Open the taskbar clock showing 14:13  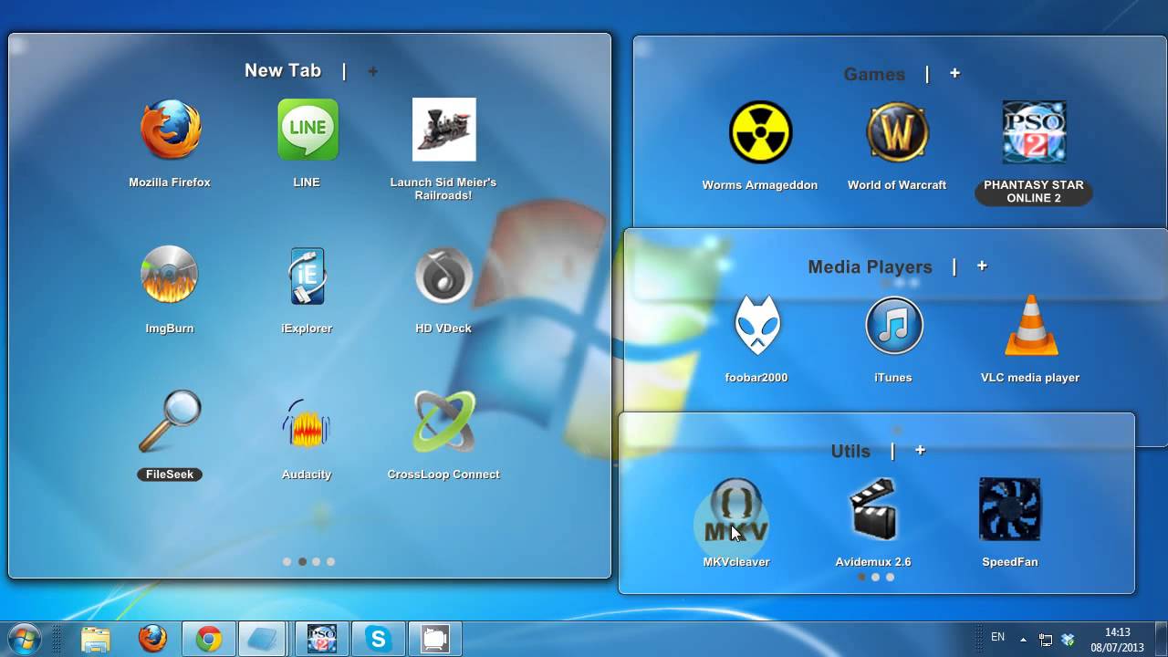[x=1117, y=640]
